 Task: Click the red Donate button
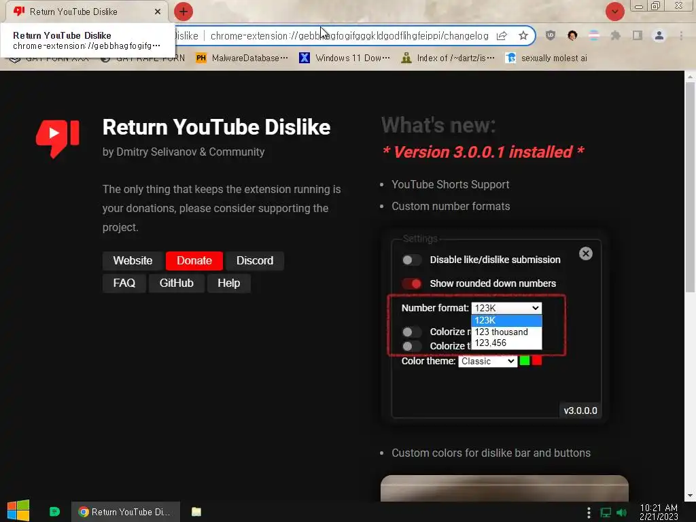pyautogui.click(x=194, y=260)
